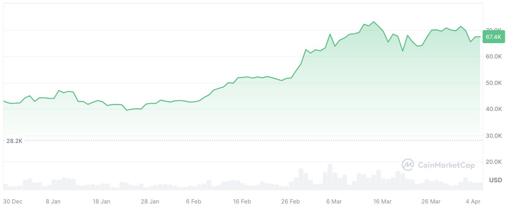
Task: Select the 60.0K price axis label
Action: [493, 56]
